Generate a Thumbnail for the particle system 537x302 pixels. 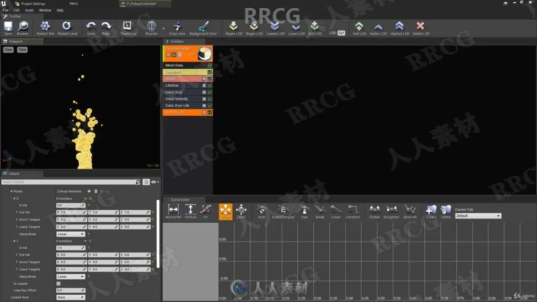click(128, 28)
